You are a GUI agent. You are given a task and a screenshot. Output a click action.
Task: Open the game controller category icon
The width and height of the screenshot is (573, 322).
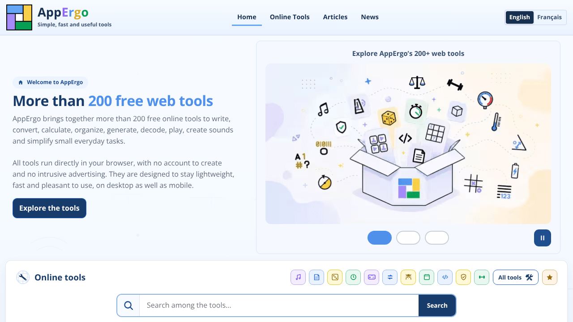[x=372, y=277]
